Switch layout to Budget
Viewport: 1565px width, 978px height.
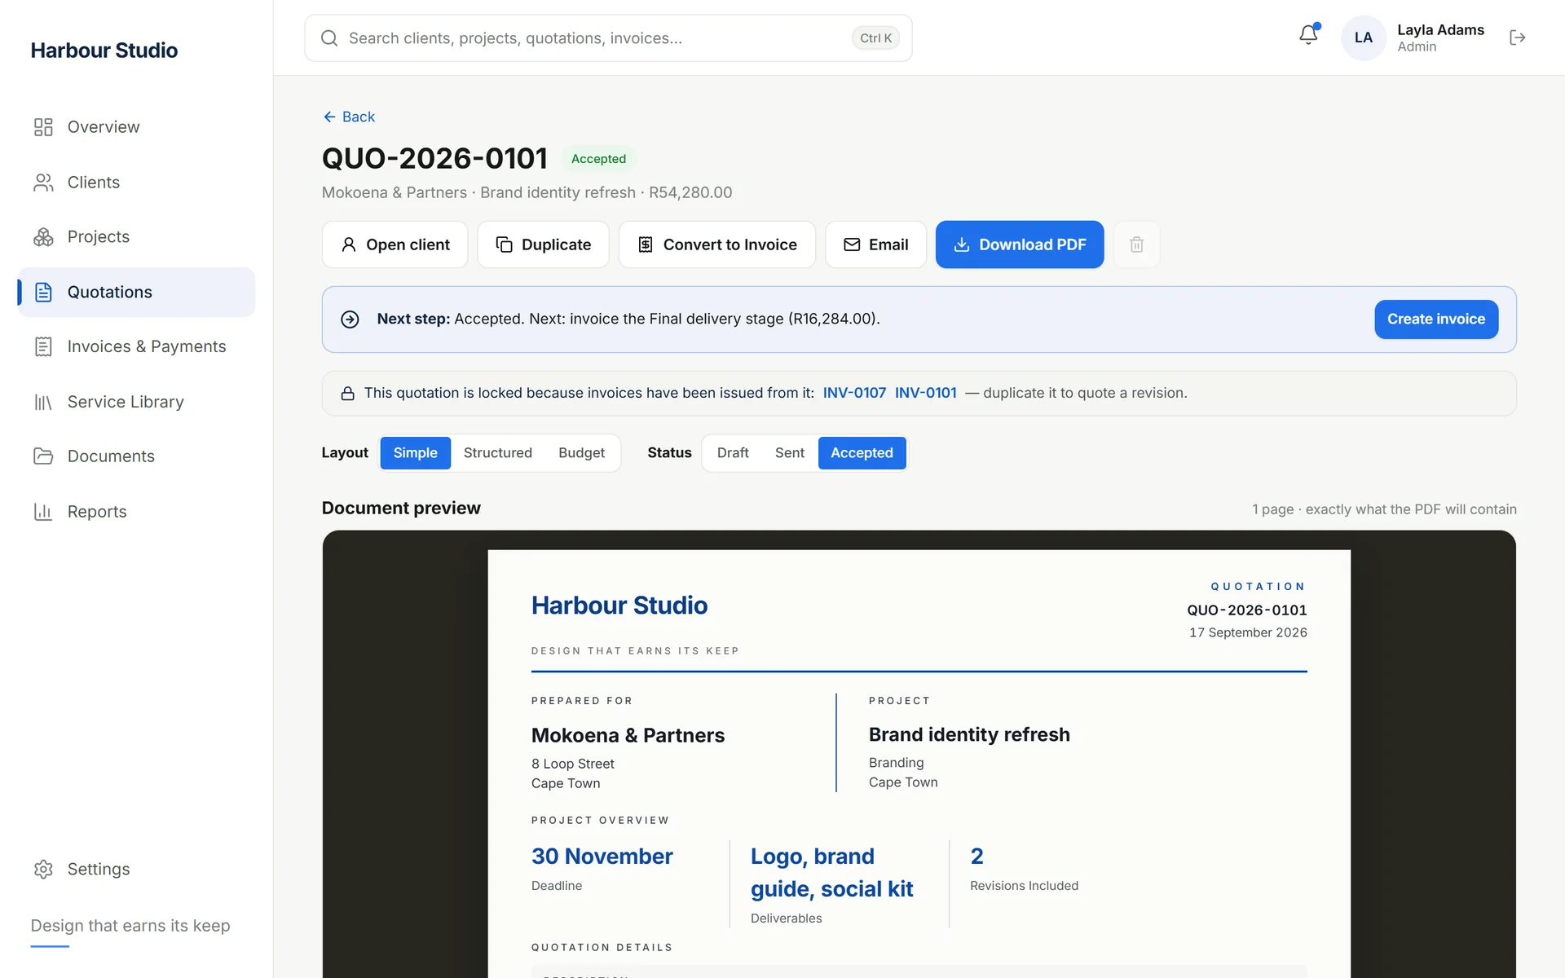pyautogui.click(x=581, y=453)
